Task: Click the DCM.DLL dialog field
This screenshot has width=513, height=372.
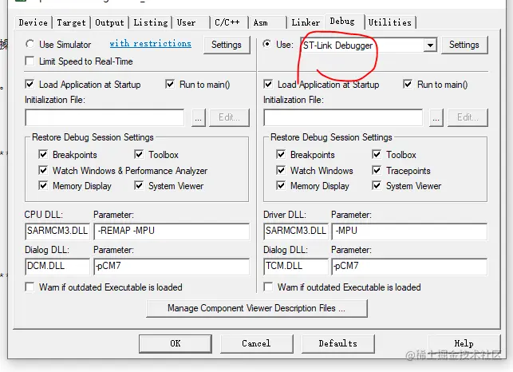Action: (57, 267)
